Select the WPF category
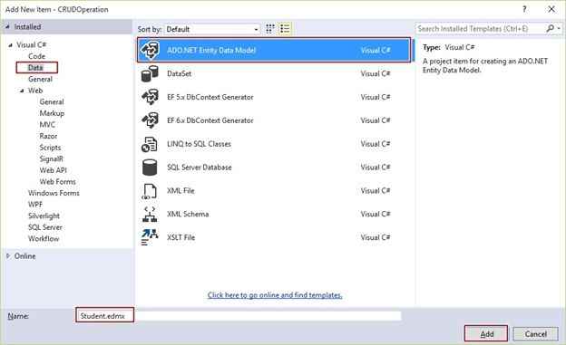 35,205
